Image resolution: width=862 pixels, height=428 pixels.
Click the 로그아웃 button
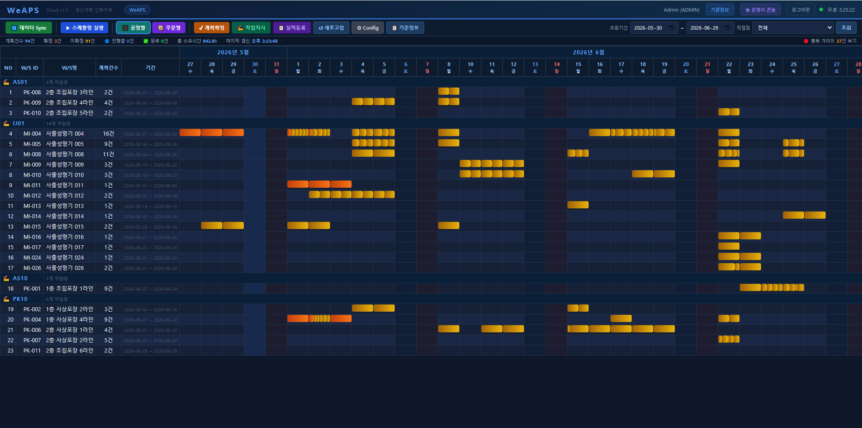click(x=800, y=10)
